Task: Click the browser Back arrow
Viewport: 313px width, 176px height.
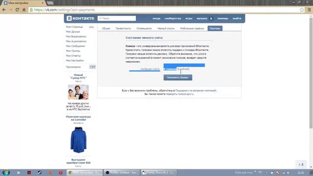Action: (x=4, y=10)
